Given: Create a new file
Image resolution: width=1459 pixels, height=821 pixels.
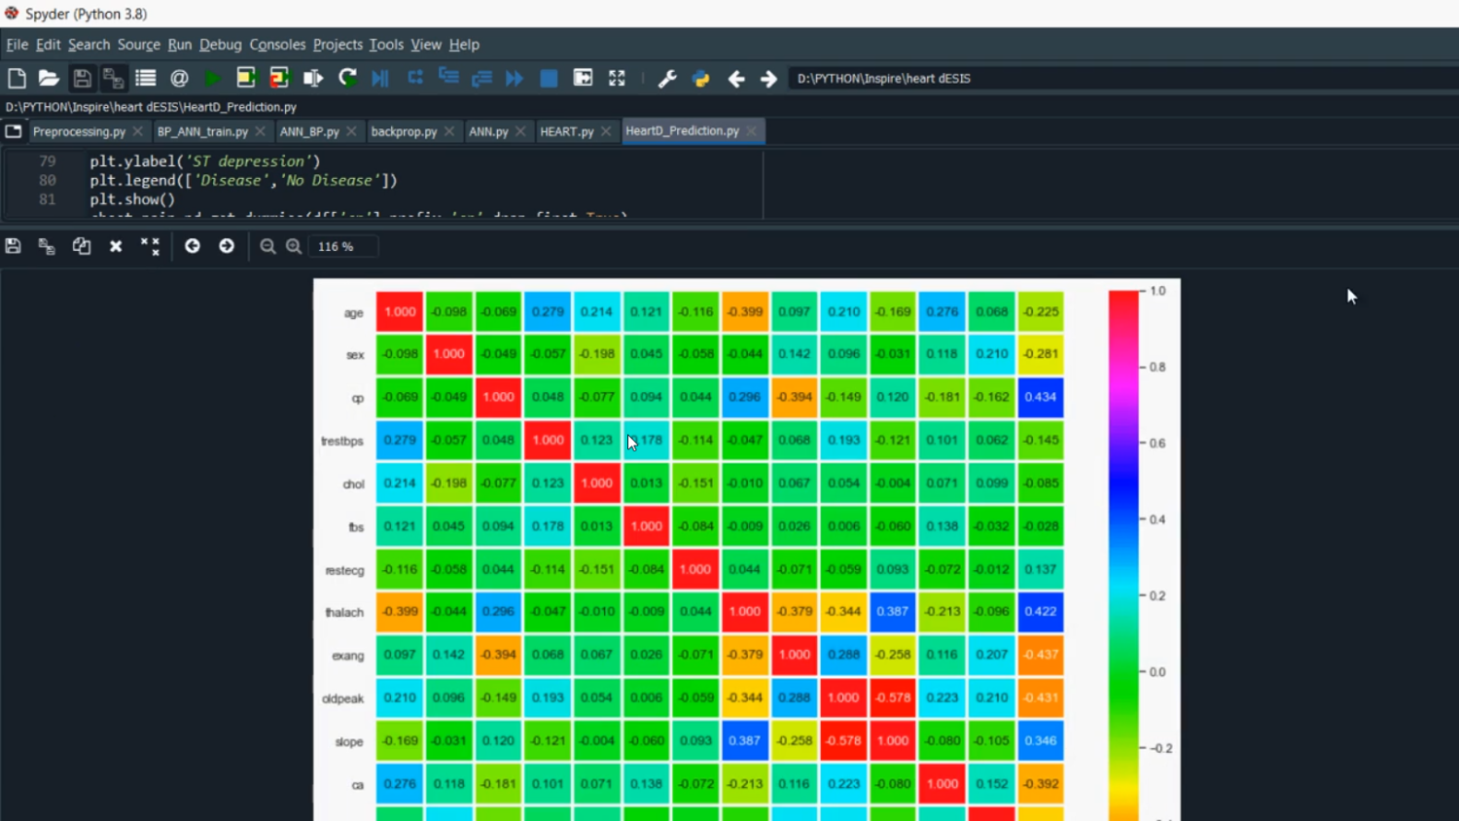Looking at the screenshot, I should click(x=16, y=78).
